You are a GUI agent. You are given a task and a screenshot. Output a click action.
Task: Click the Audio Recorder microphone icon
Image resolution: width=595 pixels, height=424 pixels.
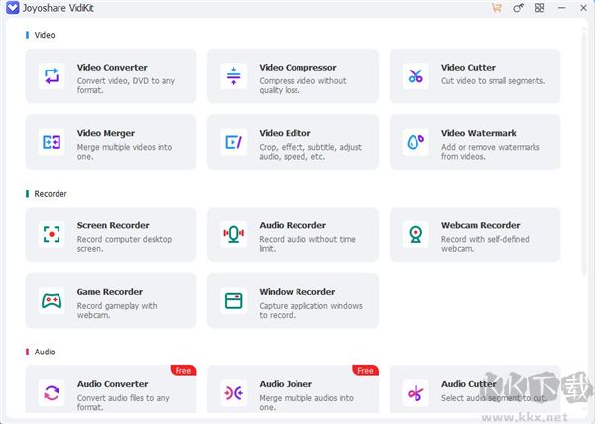coord(234,234)
